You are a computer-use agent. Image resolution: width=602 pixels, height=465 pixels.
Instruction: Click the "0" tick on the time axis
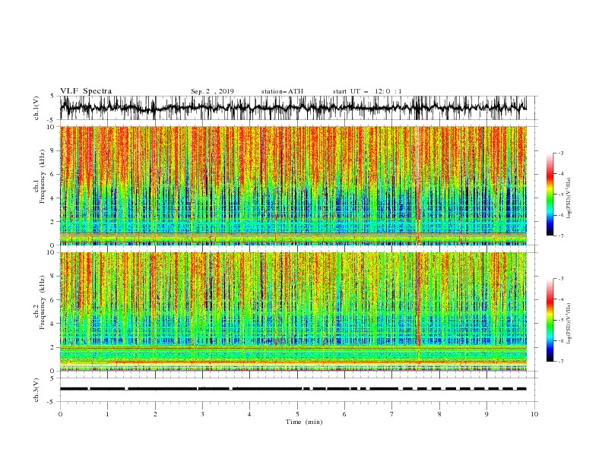[x=60, y=414]
